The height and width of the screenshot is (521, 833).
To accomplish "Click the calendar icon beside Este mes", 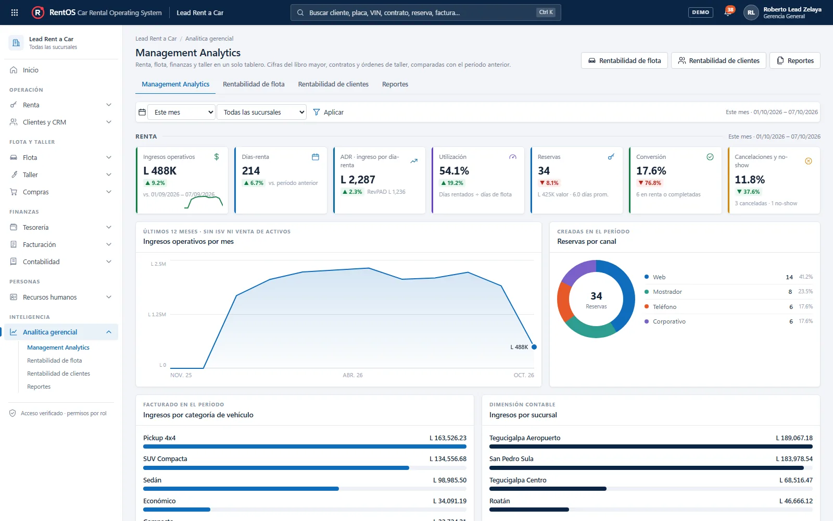I will (x=142, y=112).
